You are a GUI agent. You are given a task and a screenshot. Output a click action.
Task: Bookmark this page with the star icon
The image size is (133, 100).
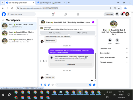click(119, 8)
